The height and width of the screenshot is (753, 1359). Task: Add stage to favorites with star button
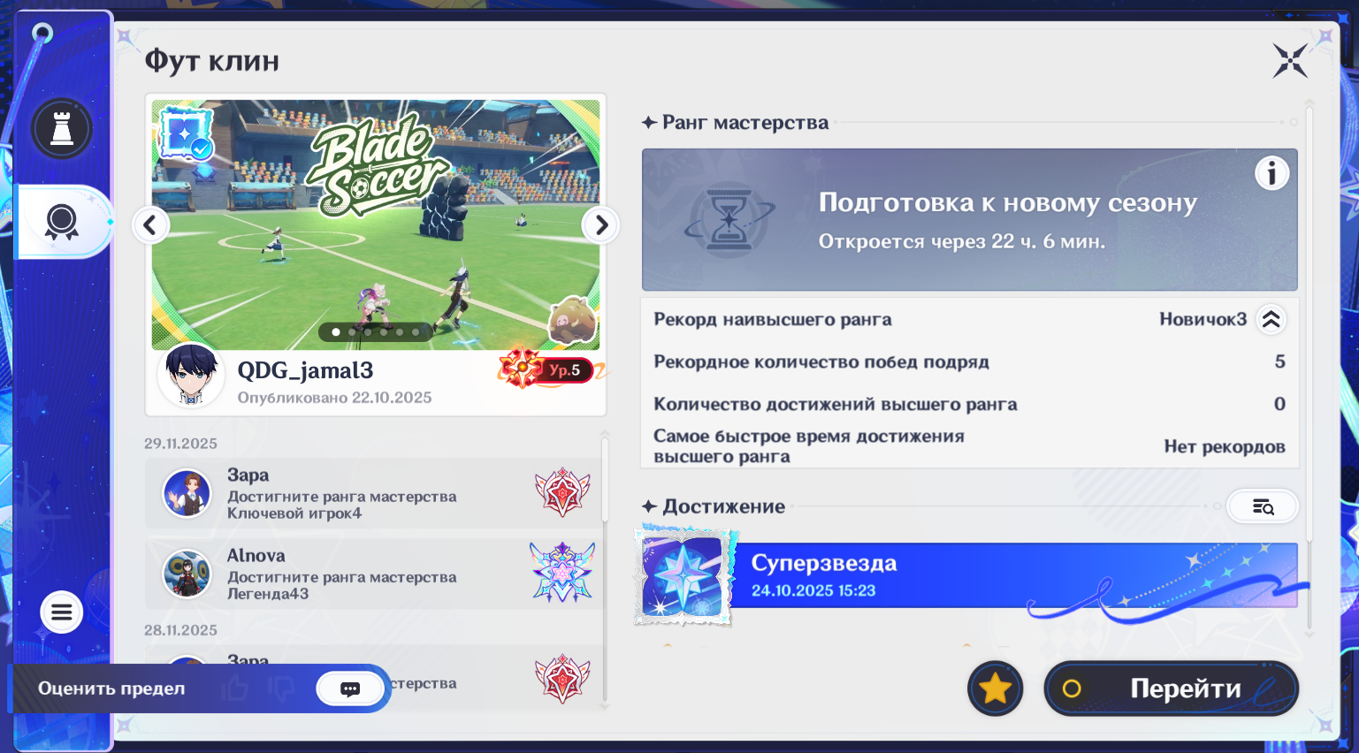click(995, 688)
